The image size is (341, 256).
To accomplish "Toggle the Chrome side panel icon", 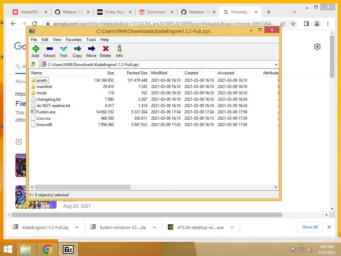I will click(306, 24).
